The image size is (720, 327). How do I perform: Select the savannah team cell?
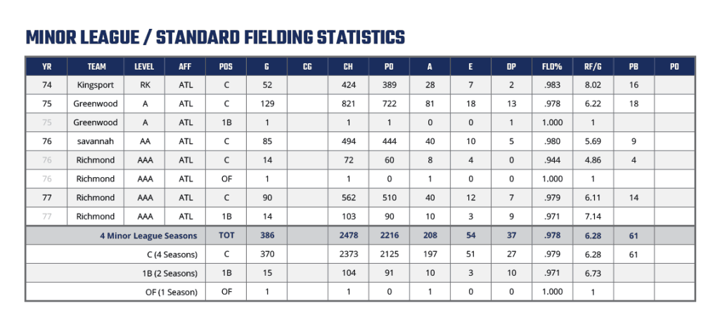click(x=96, y=141)
